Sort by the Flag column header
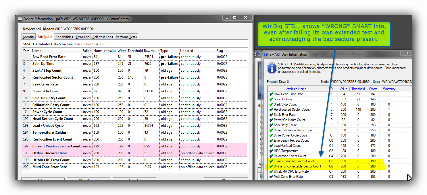 point(232,51)
